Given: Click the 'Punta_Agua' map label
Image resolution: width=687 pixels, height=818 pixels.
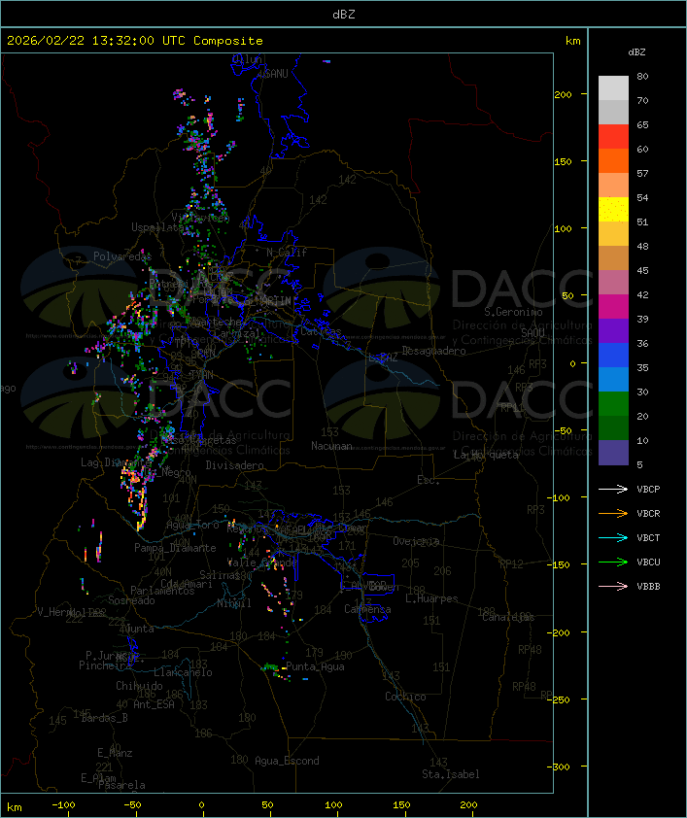Looking at the screenshot, I should tap(315, 666).
